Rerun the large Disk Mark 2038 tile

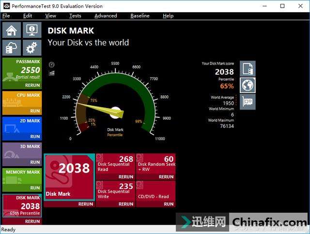pyautogui.click(x=86, y=204)
